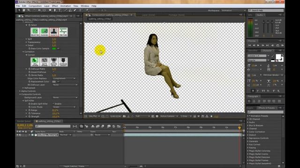Take a snapshot with camera icon
This screenshot has width=300, height=168.
click(x=124, y=116)
